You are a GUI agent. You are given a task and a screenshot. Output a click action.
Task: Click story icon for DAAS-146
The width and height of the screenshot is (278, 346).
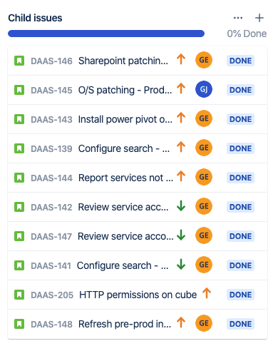19,61
